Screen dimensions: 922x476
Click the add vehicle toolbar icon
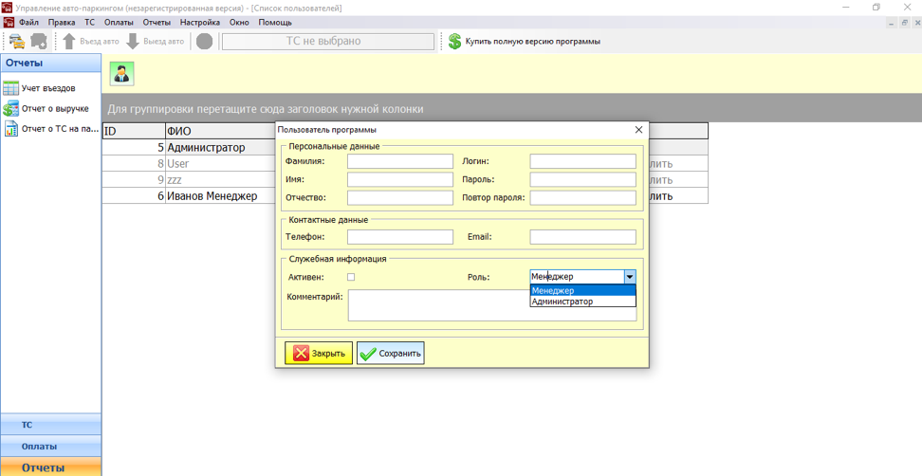(x=39, y=41)
